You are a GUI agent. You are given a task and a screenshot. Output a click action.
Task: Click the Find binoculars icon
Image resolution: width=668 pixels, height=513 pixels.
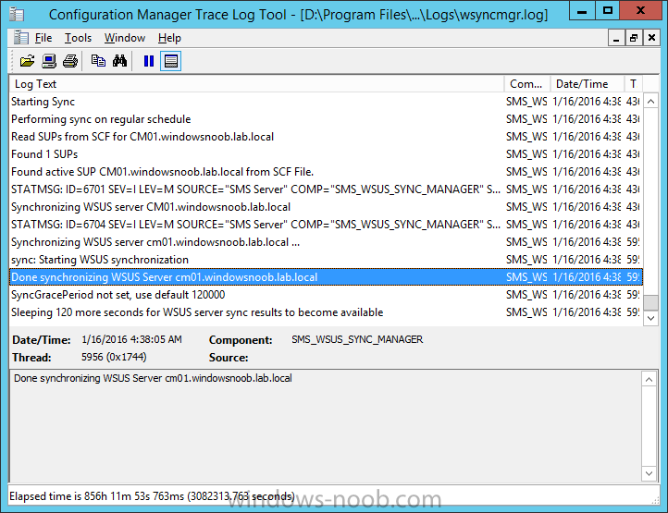(119, 61)
